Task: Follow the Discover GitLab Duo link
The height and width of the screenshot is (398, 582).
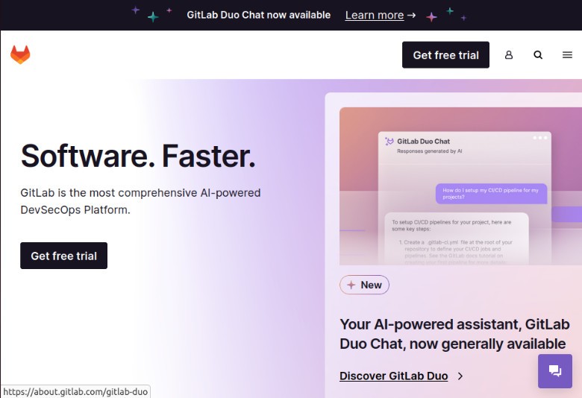Action: coord(393,376)
